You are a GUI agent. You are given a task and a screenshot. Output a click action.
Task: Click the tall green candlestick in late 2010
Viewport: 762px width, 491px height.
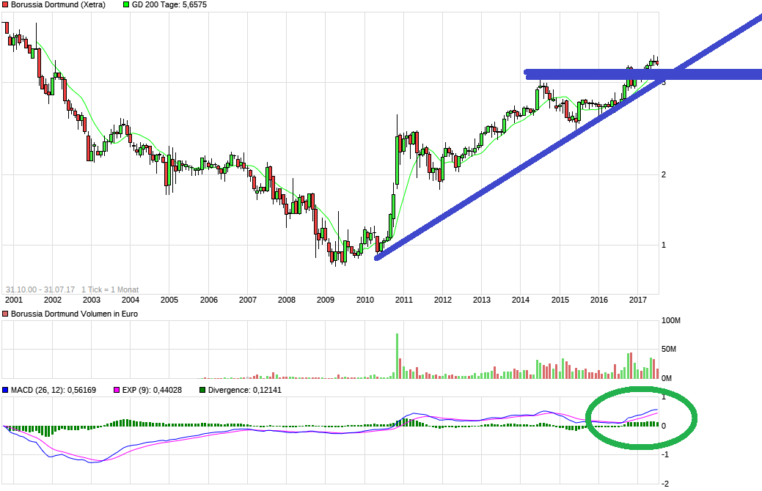[398, 160]
